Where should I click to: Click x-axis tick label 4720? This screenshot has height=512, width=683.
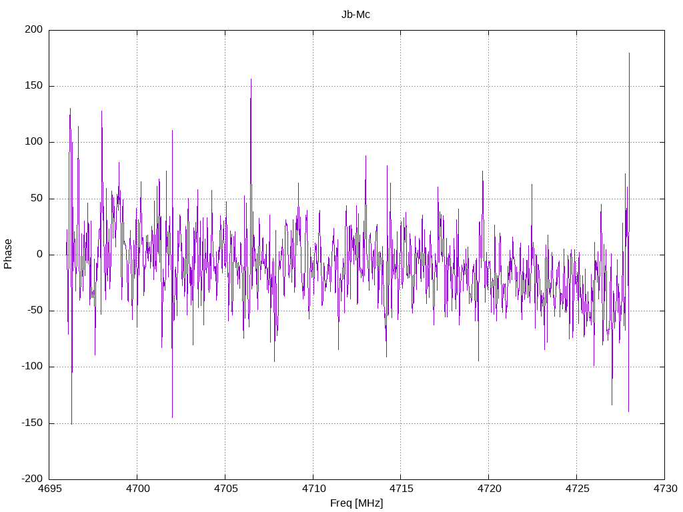[489, 489]
